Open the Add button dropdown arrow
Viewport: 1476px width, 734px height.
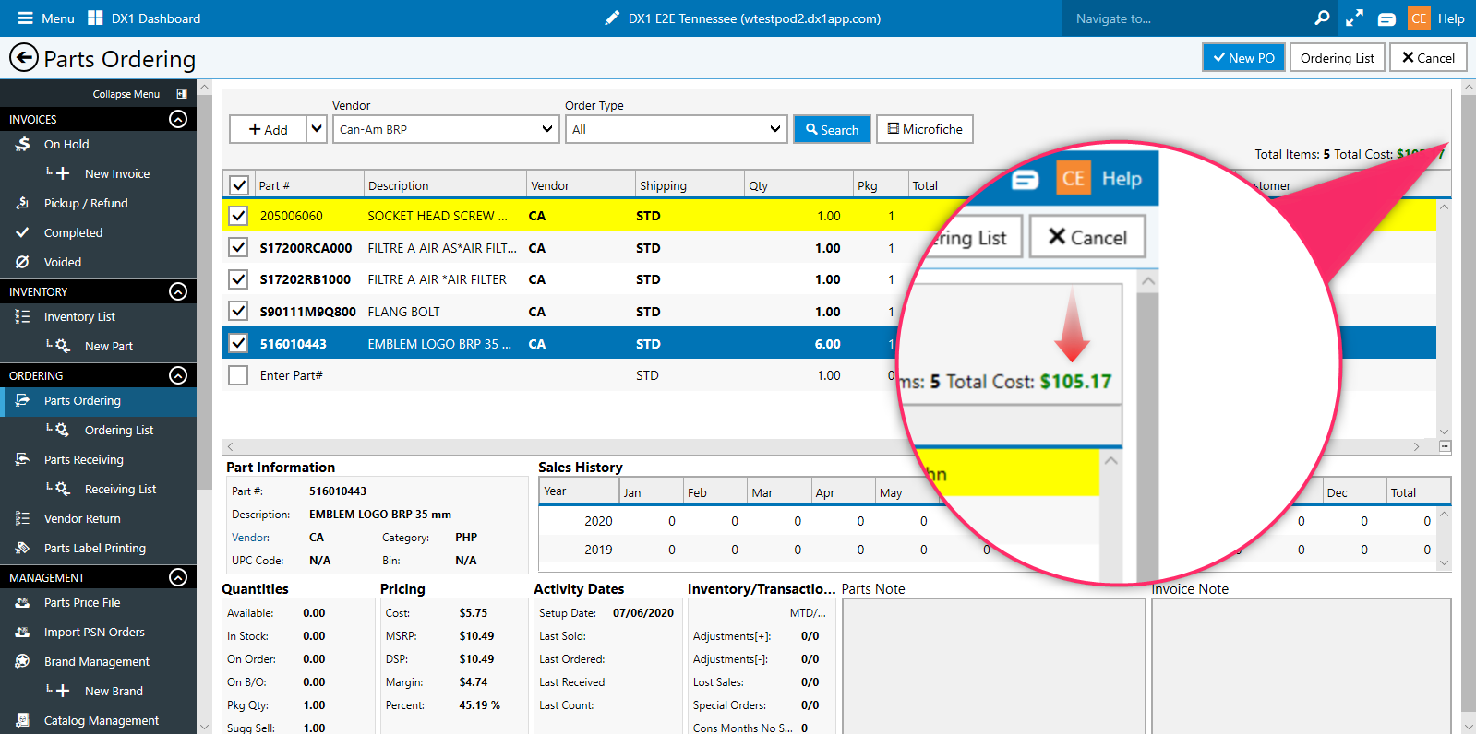[x=317, y=129]
